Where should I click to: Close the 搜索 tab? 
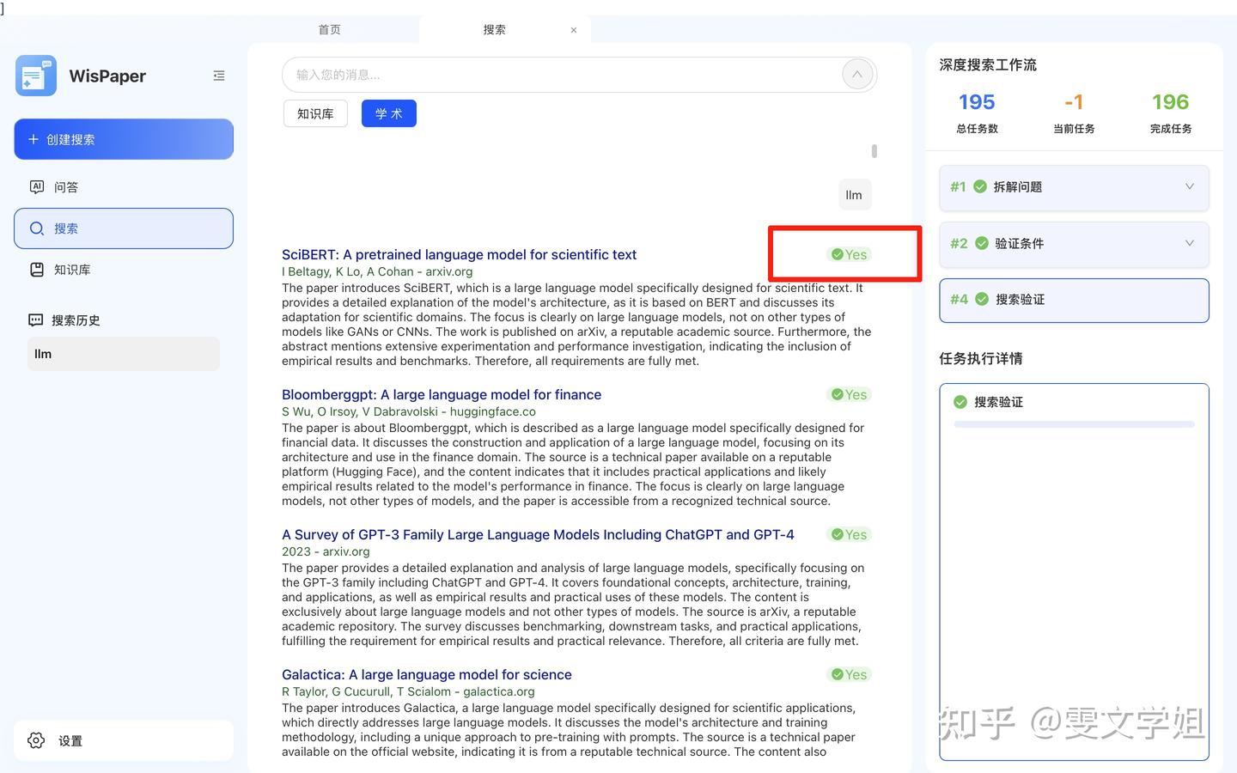click(x=573, y=29)
